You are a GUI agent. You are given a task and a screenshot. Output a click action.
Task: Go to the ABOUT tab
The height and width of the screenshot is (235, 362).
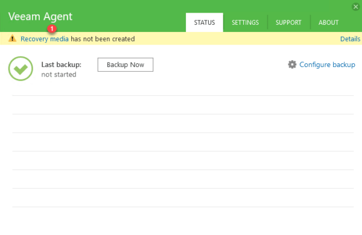click(x=328, y=22)
